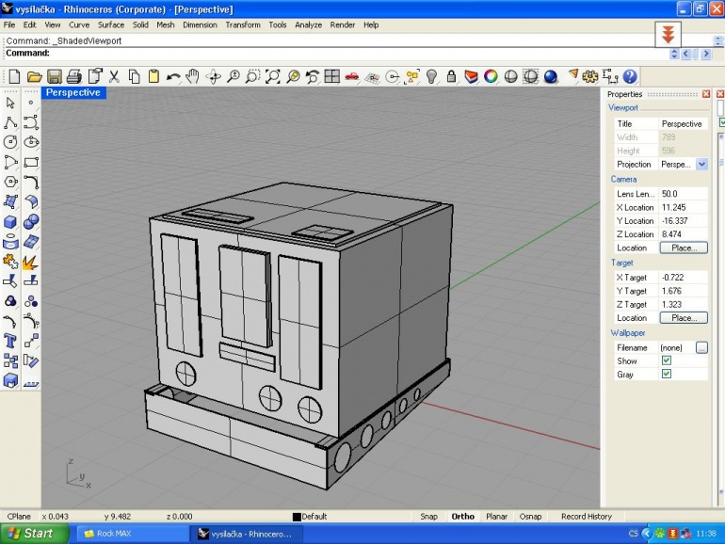Select the Rotate view tool

coord(213,76)
